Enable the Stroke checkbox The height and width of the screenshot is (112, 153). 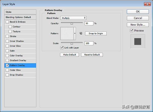coord(7,36)
